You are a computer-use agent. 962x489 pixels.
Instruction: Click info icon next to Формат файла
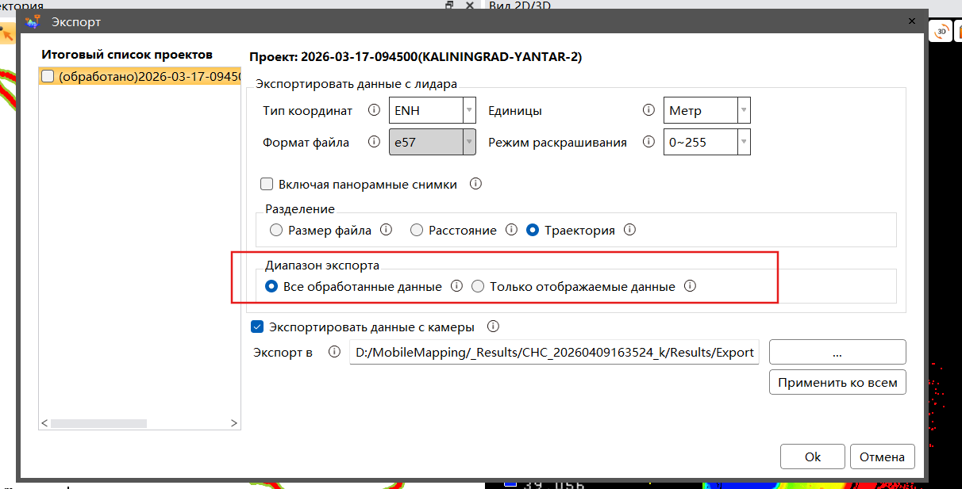[x=374, y=143]
